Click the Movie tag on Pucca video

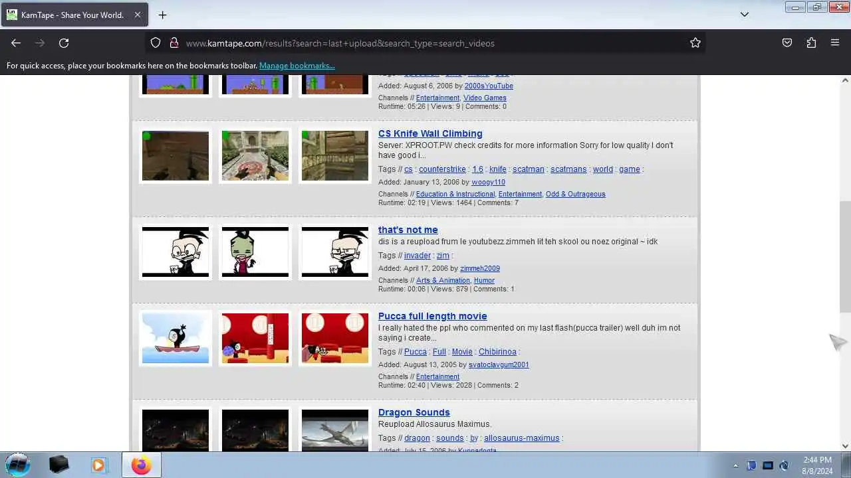pos(462,352)
